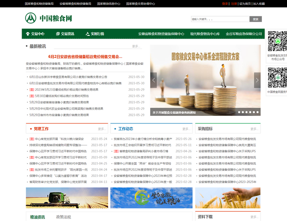Click the 安徽粮食批发交易市场公众号 QR code
Viewport: 287px width, 221px height.
[277, 41]
